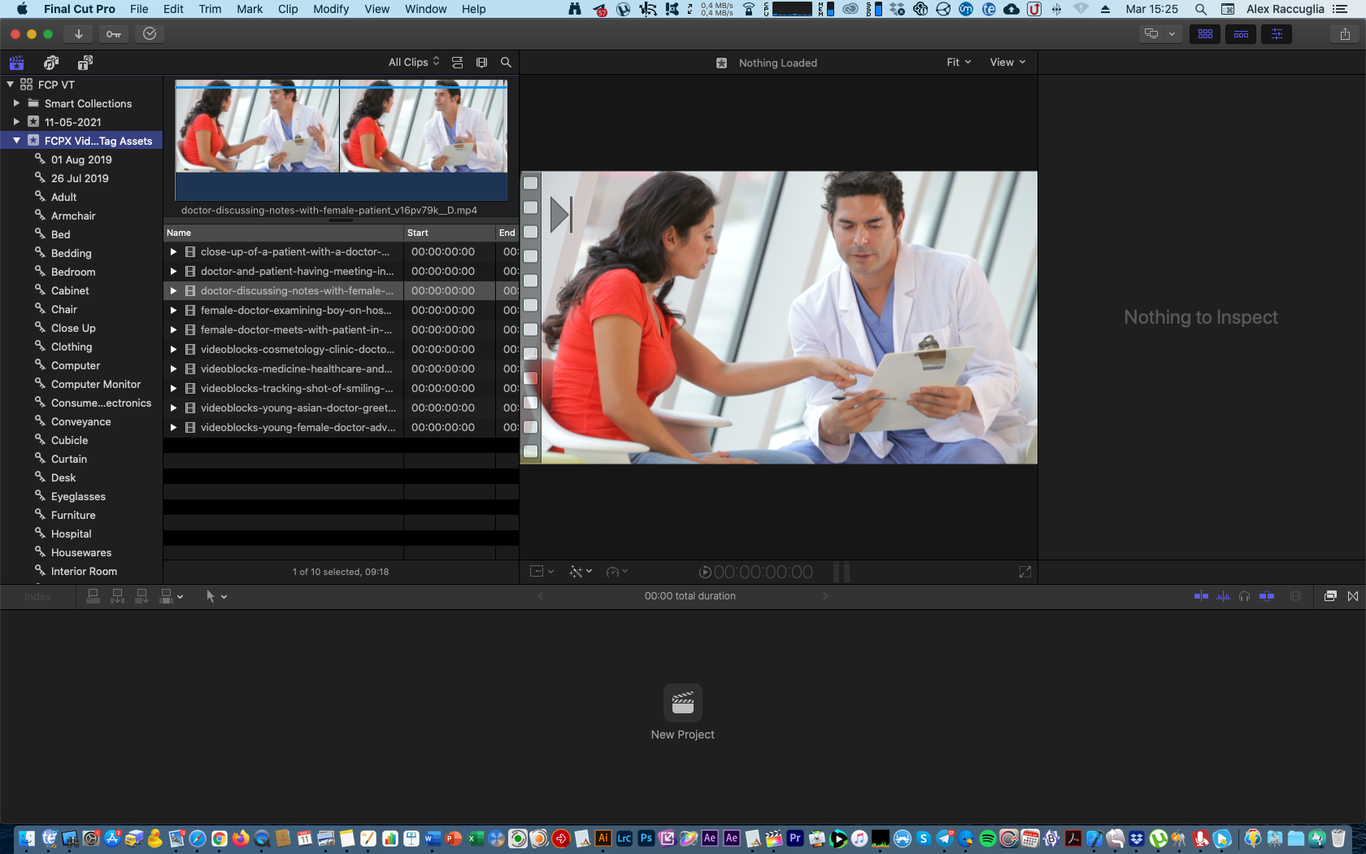Image resolution: width=1366 pixels, height=854 pixels.
Task: Click the Insert clip icon
Action: coord(118,596)
